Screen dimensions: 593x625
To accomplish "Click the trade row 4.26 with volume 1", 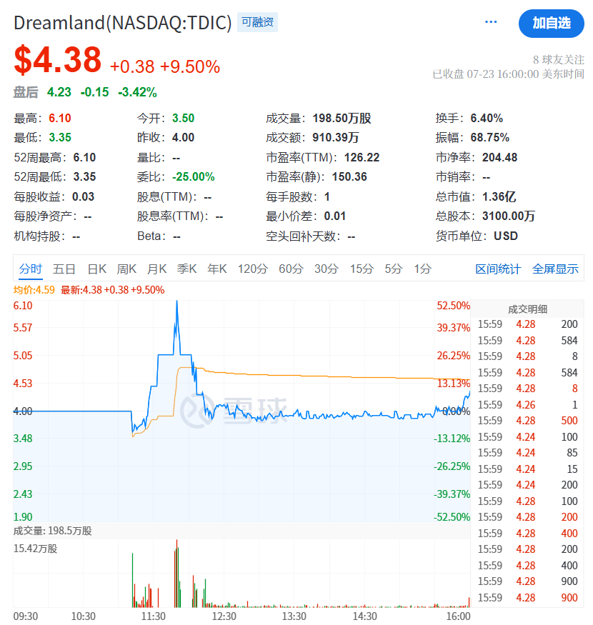I will pos(527,404).
